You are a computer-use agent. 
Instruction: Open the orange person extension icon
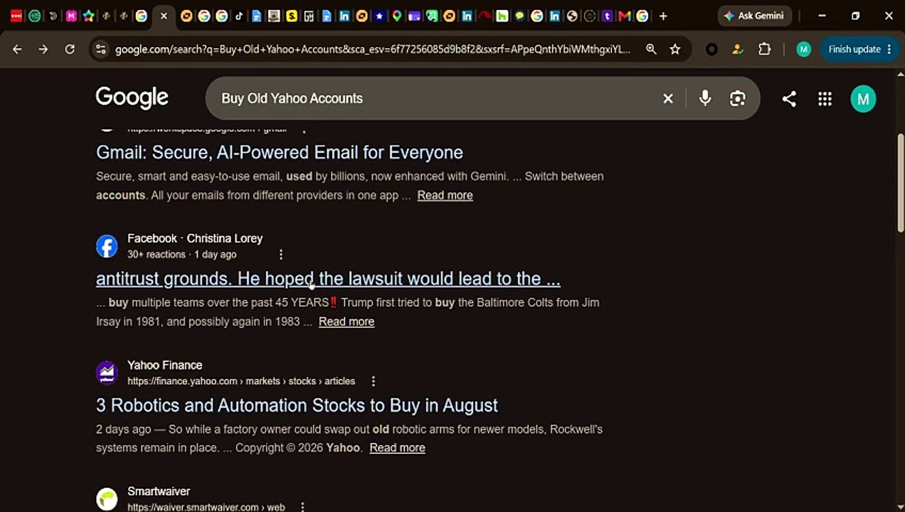point(738,49)
